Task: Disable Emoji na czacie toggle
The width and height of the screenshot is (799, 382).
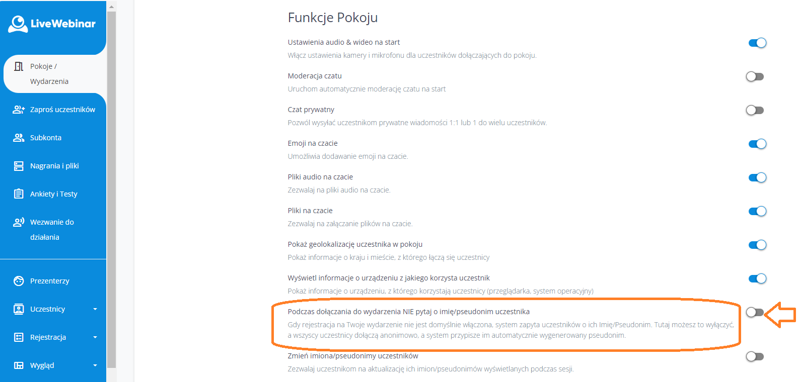Action: click(757, 144)
